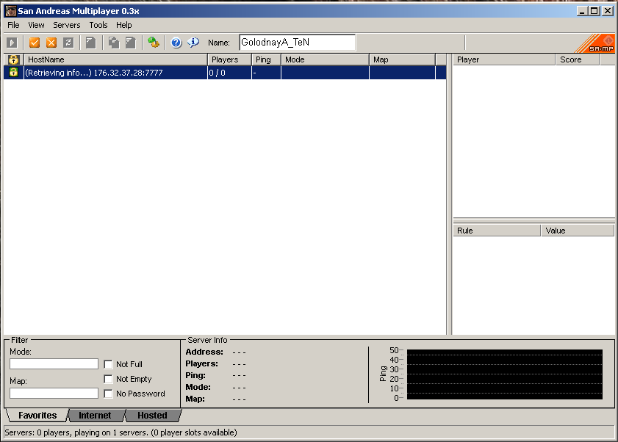Click the Connect play arrow toolbar icon
The image size is (618, 442).
tap(12, 43)
